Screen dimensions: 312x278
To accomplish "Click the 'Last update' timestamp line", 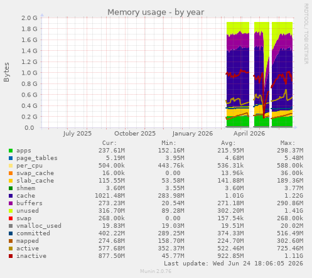I will 234,264.
